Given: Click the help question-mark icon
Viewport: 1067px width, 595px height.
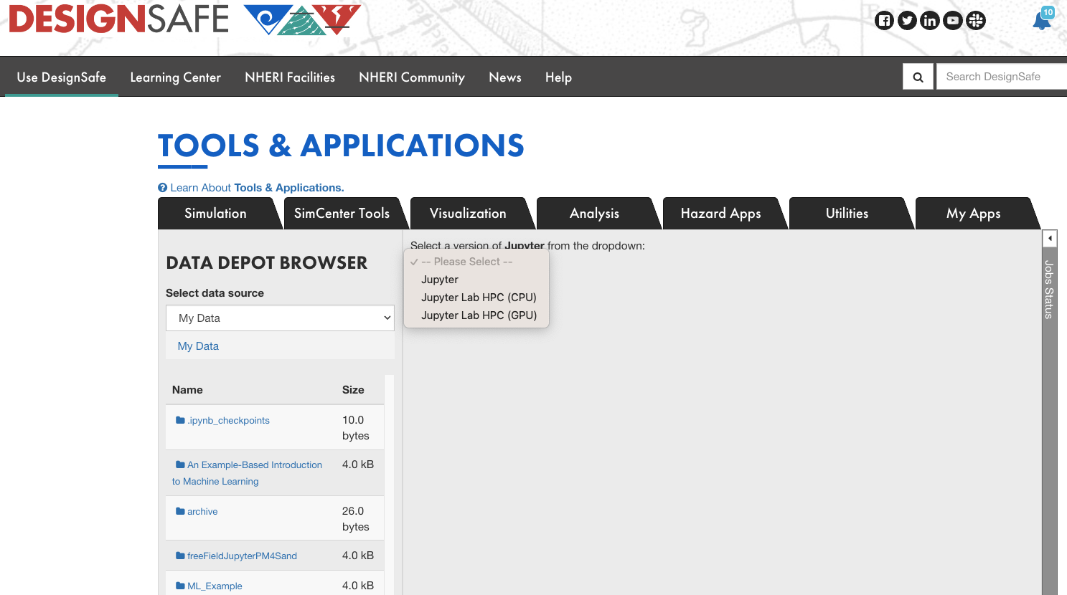Looking at the screenshot, I should (162, 188).
